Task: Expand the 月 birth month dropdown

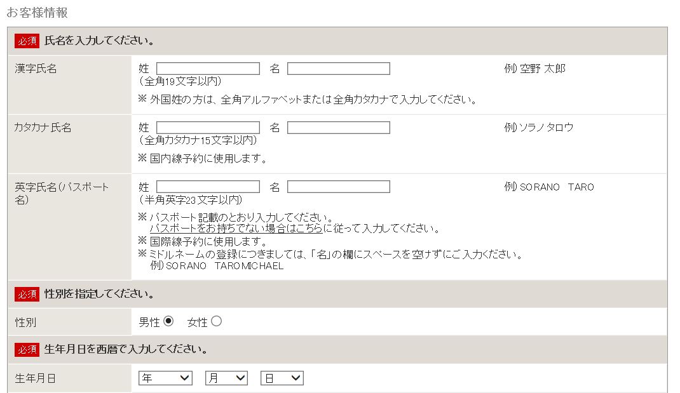Action: pos(226,378)
